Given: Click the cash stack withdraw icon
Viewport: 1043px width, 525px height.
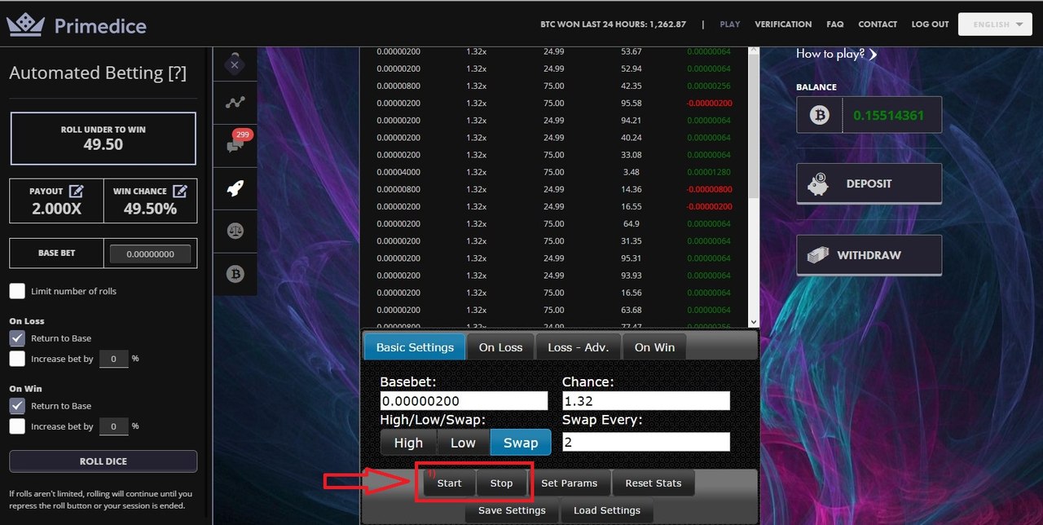Looking at the screenshot, I should click(x=819, y=255).
